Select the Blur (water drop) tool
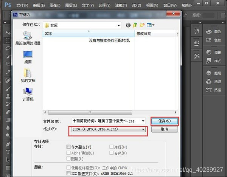 (x=8, y=127)
